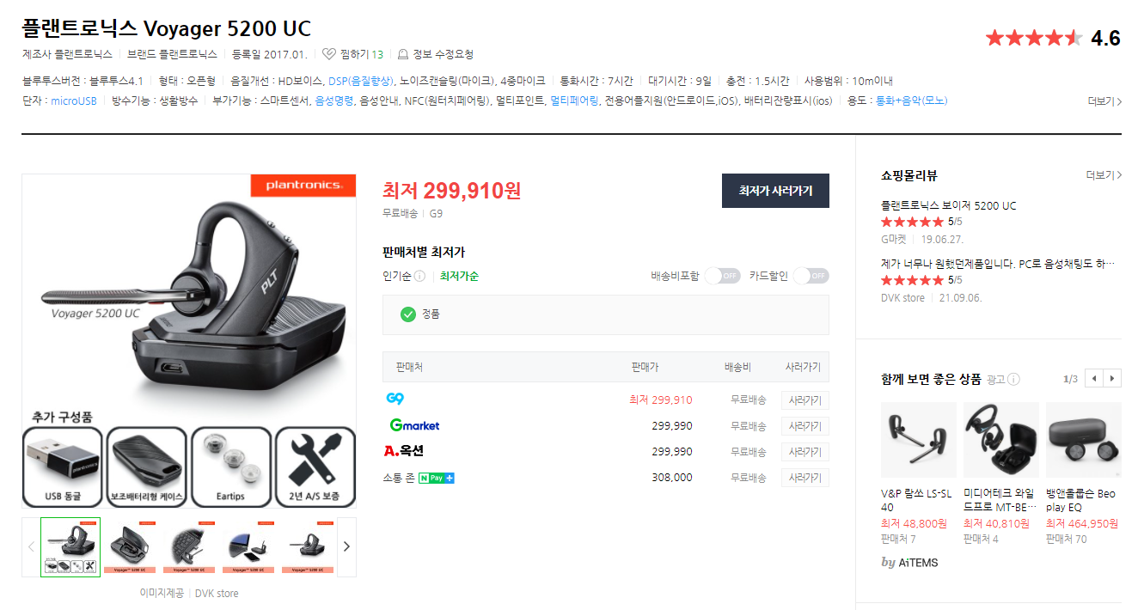Click the 인기순 info circle icon
The width and height of the screenshot is (1144, 610).
pyautogui.click(x=419, y=277)
